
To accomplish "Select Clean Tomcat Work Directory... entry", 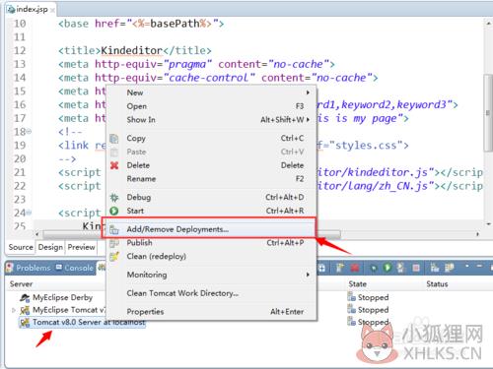I will tap(211, 293).
